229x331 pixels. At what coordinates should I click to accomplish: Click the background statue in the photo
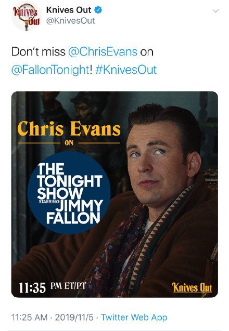82,110
